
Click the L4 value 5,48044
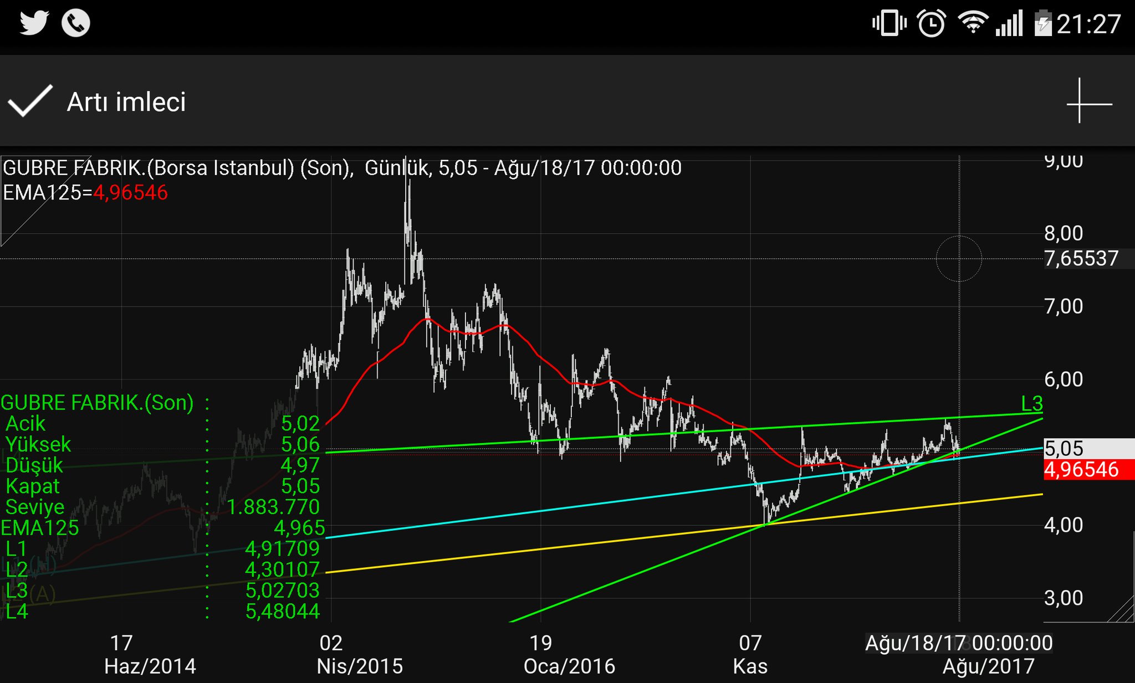pos(283,611)
